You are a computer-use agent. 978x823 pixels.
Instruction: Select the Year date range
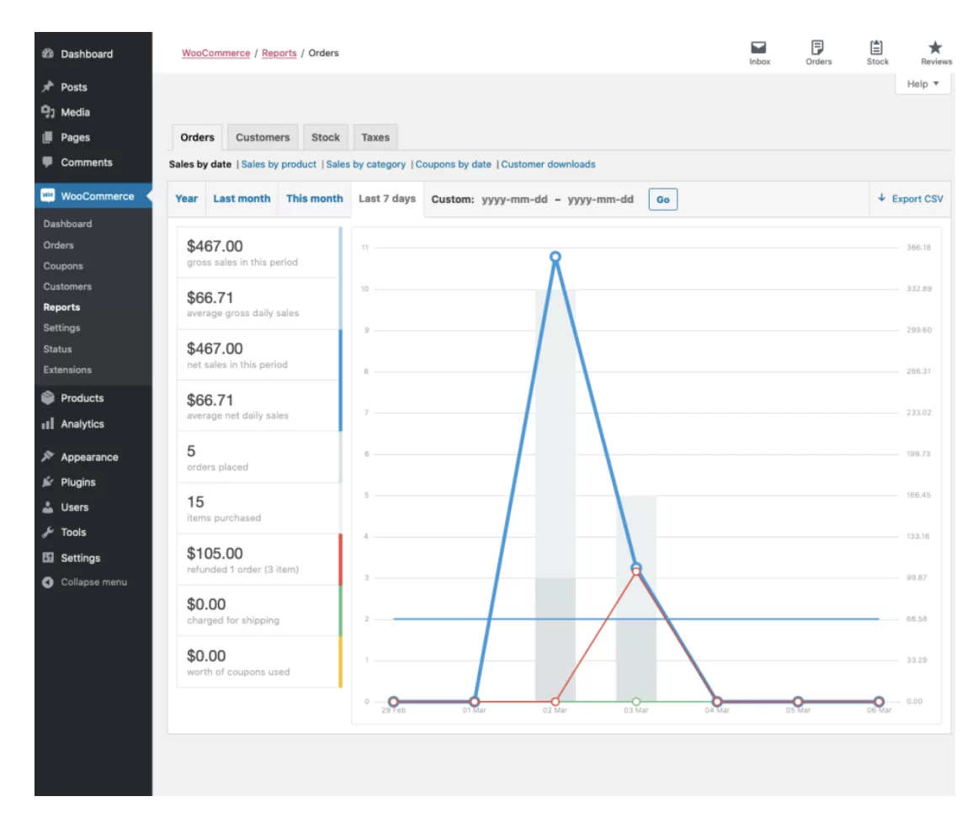click(x=187, y=199)
